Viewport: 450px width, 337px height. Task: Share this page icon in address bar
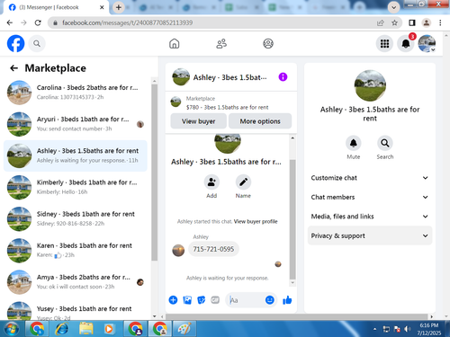[381, 22]
